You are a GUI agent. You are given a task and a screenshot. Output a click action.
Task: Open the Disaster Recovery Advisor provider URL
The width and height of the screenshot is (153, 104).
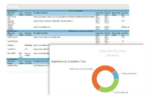tap(53, 21)
